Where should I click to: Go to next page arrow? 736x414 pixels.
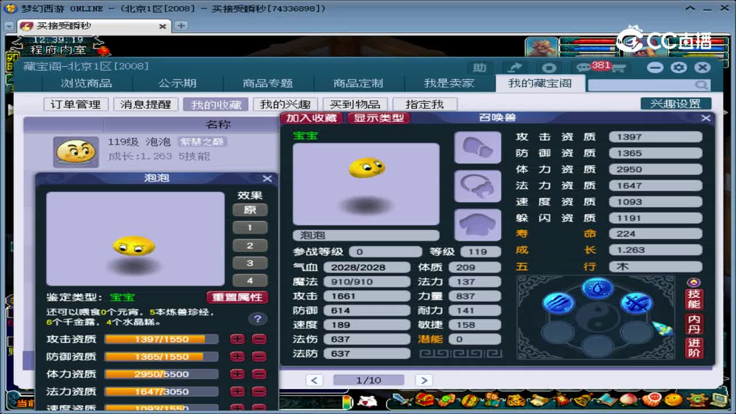tap(424, 380)
